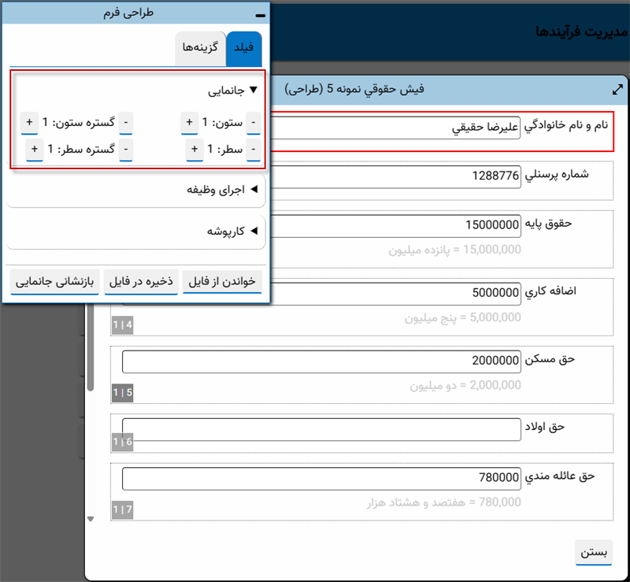Increase the سطر (row) value with plus
630x582 pixels.
tap(194, 149)
